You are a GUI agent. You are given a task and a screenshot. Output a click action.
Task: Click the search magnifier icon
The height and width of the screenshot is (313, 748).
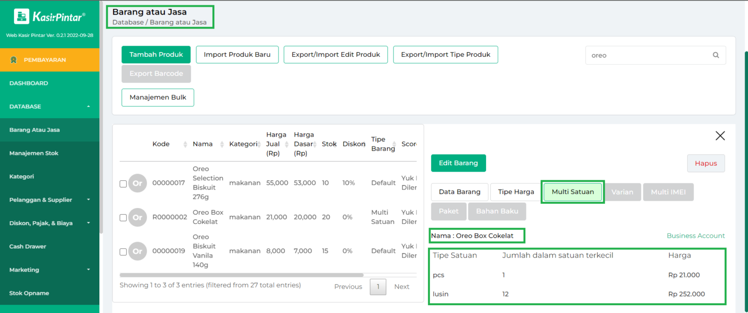(x=715, y=55)
